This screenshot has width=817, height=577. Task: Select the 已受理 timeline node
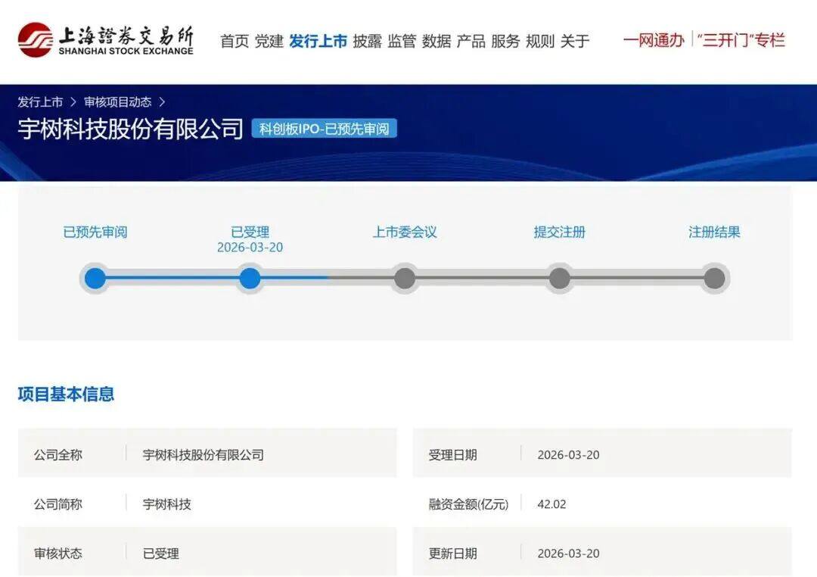tap(250, 278)
